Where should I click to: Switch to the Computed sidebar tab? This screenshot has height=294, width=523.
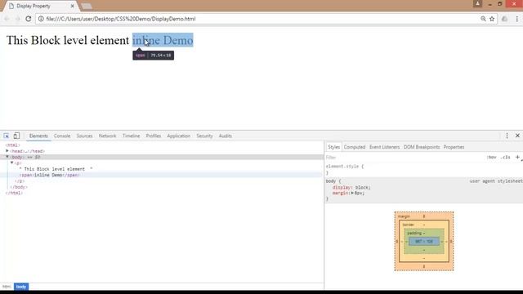pos(355,147)
